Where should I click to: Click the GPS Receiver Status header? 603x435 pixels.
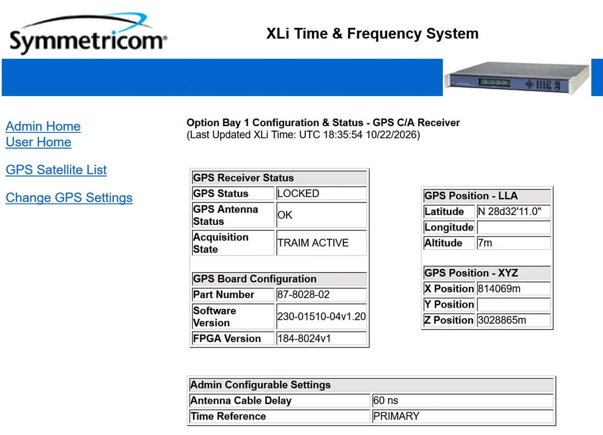pyautogui.click(x=279, y=178)
